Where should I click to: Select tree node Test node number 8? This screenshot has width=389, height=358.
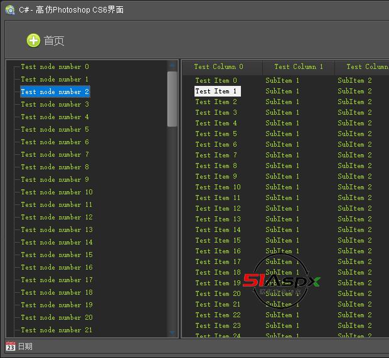click(55, 167)
